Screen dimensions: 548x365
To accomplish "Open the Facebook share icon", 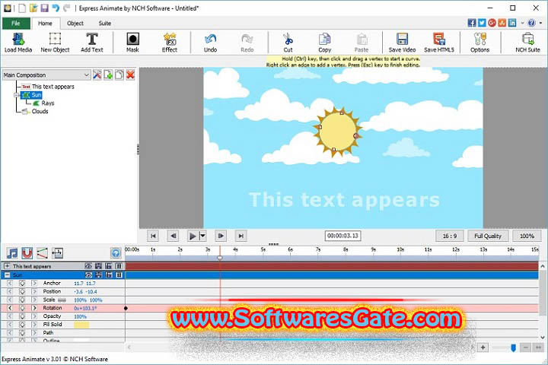I will click(472, 23).
